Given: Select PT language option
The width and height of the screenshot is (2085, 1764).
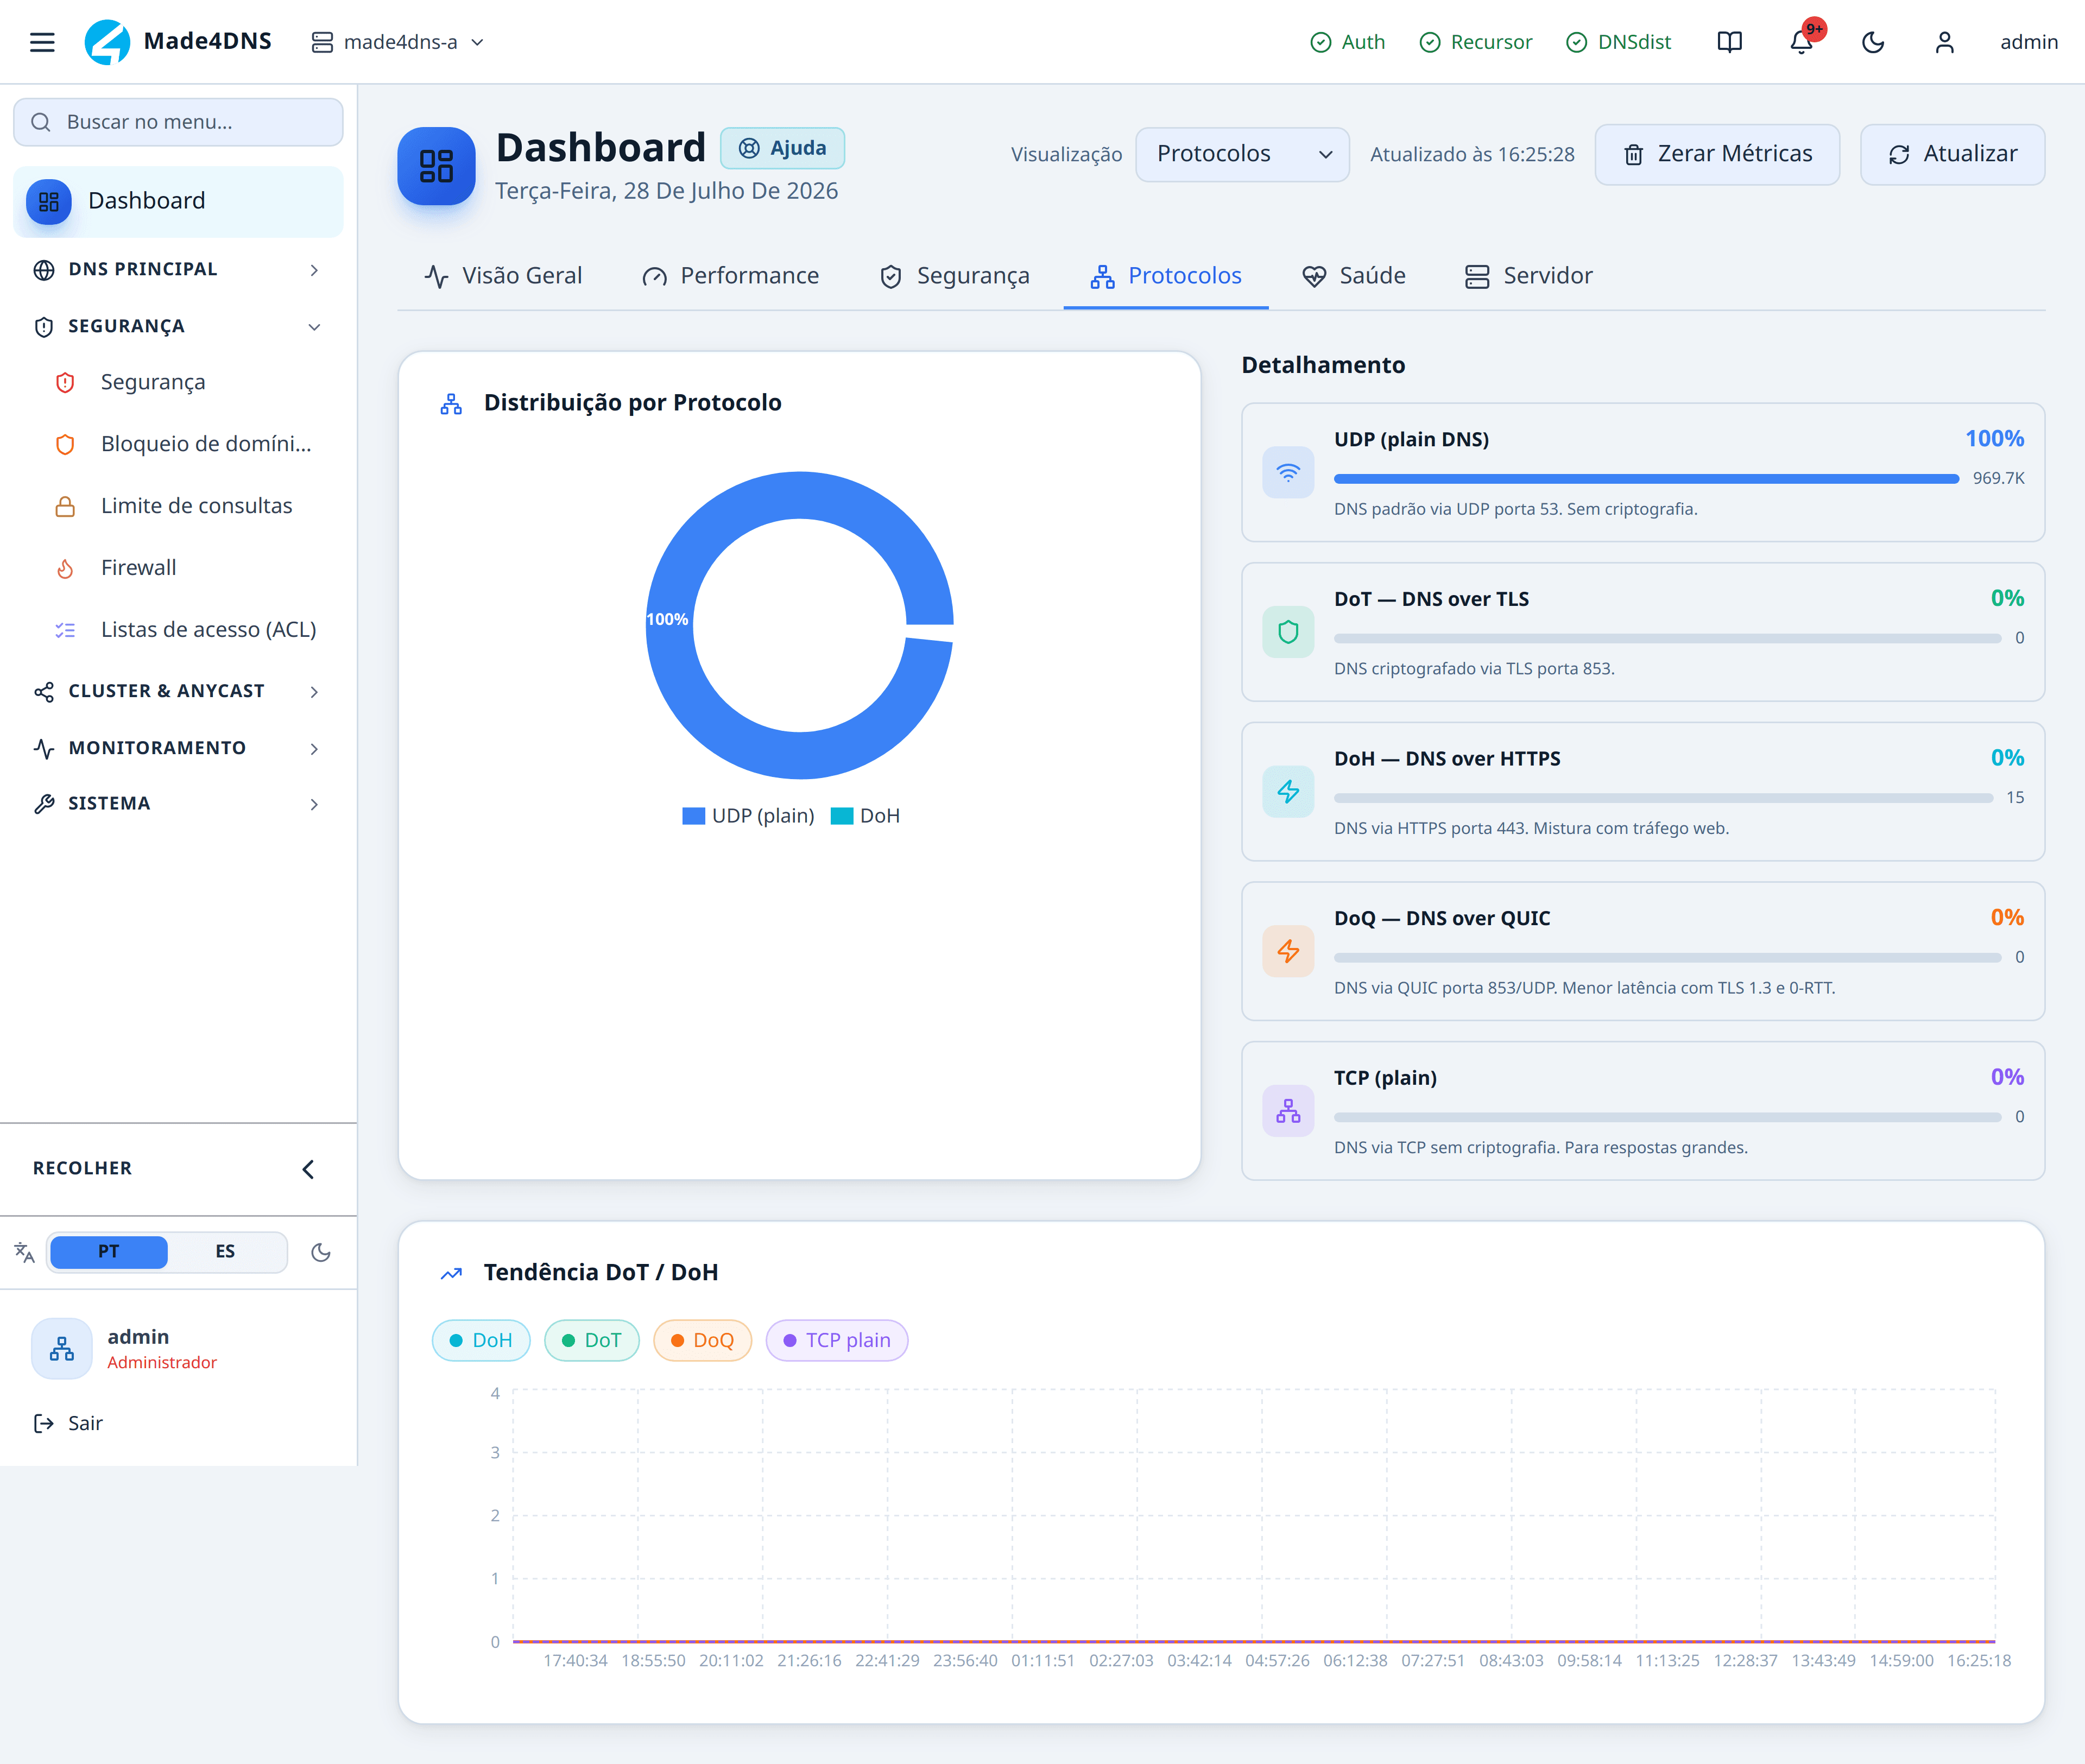Looking at the screenshot, I should pos(108,1252).
